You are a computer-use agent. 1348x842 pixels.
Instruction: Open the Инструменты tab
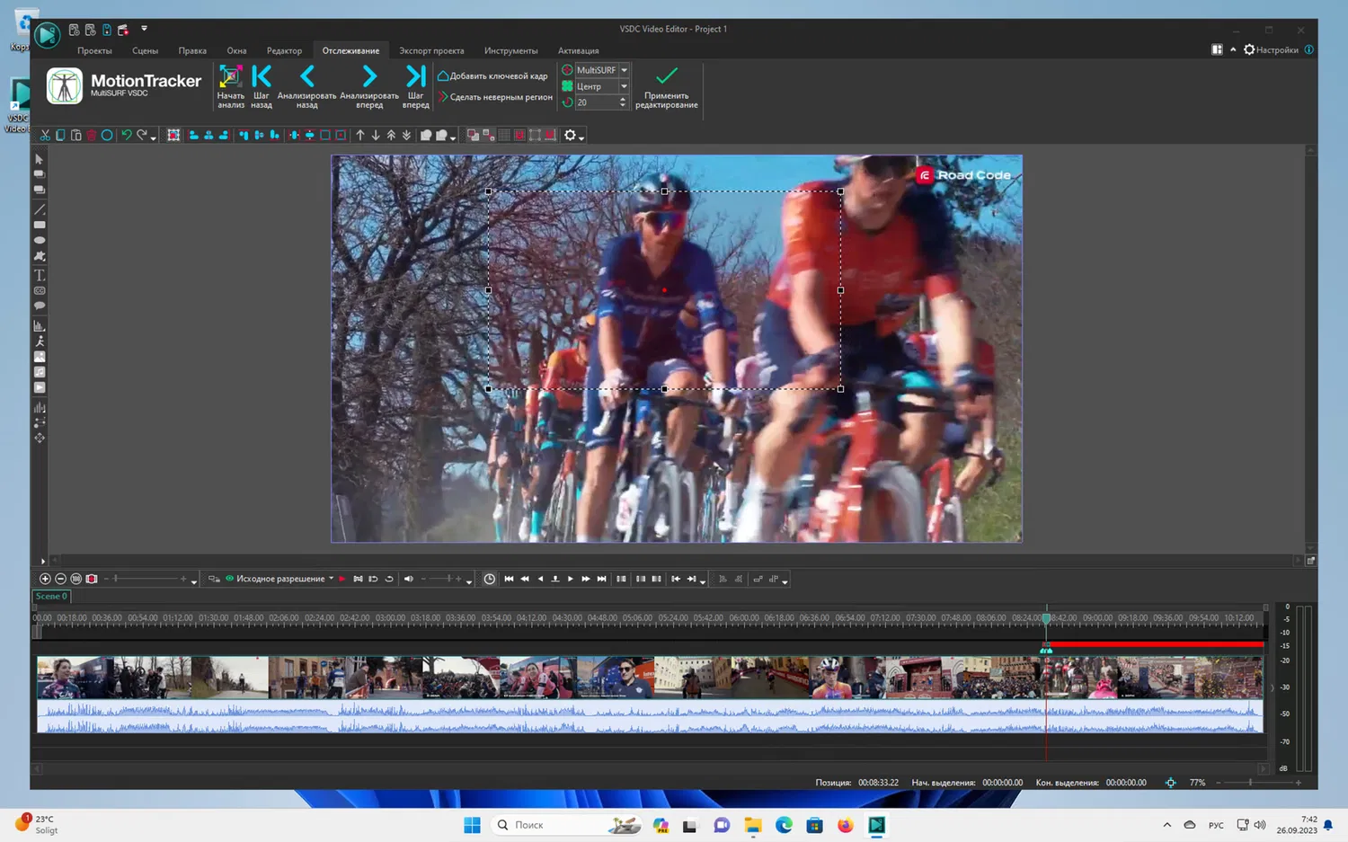coord(510,50)
